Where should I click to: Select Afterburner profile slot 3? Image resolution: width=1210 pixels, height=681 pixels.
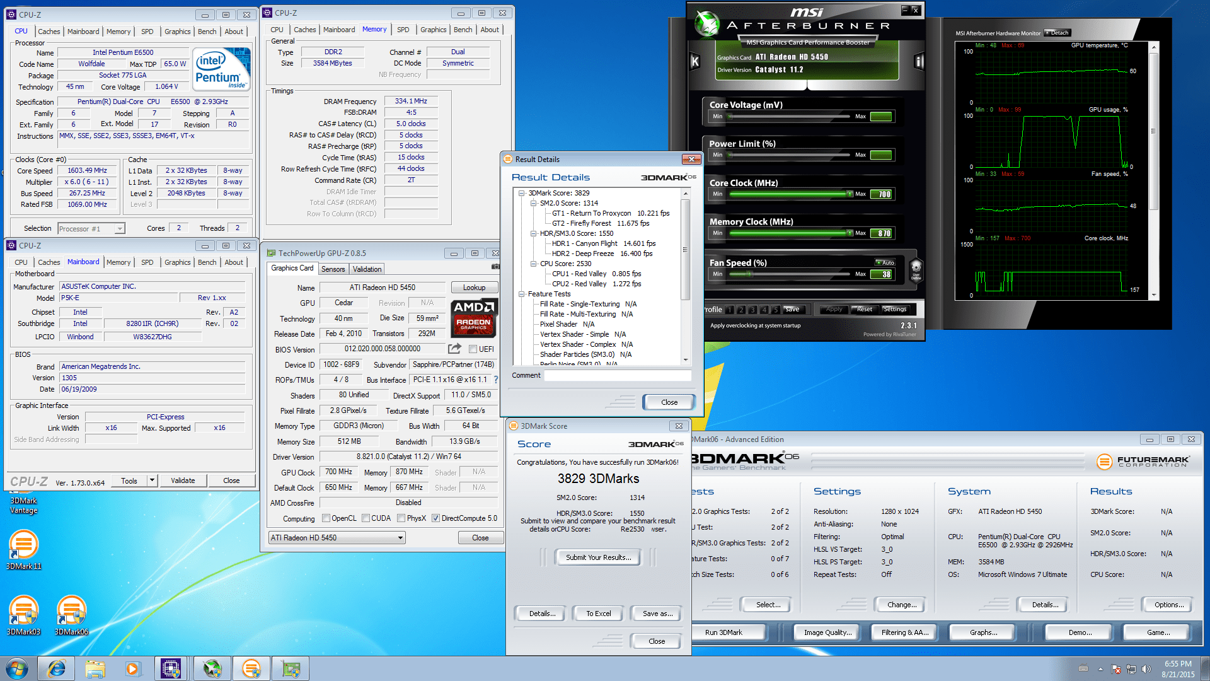click(x=752, y=310)
